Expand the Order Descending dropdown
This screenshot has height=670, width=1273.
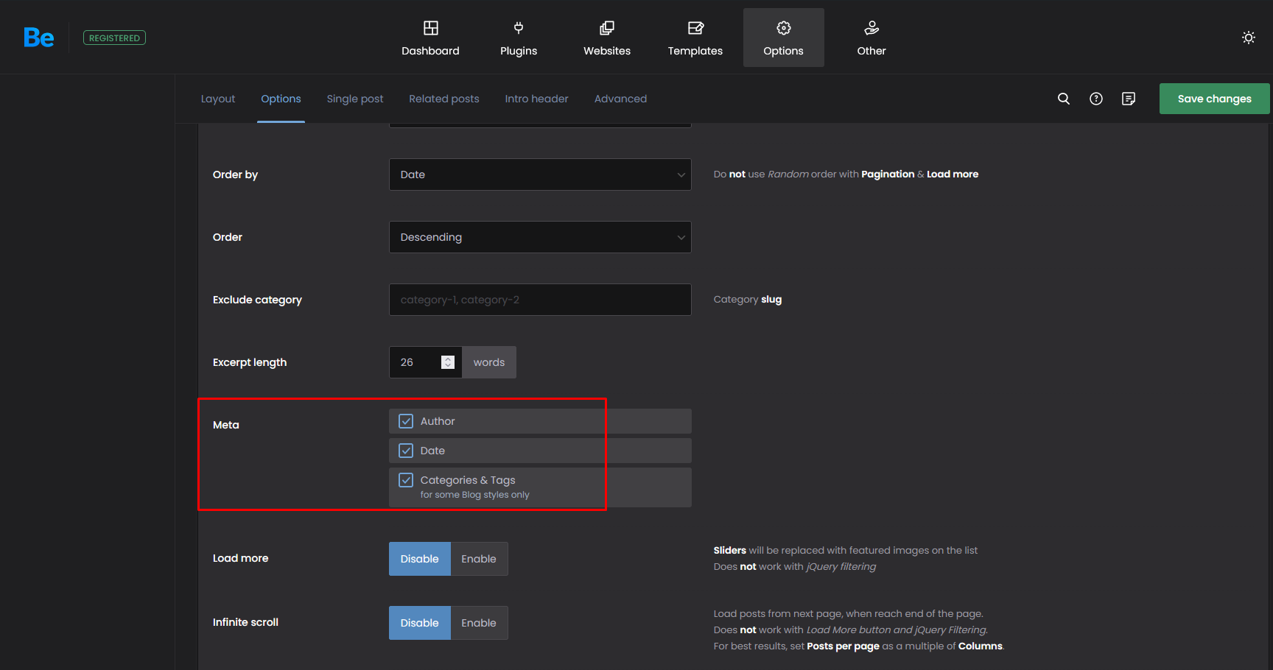click(540, 237)
